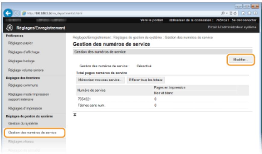Close the browser window
This screenshot has height=154, width=262.
[255, 6]
